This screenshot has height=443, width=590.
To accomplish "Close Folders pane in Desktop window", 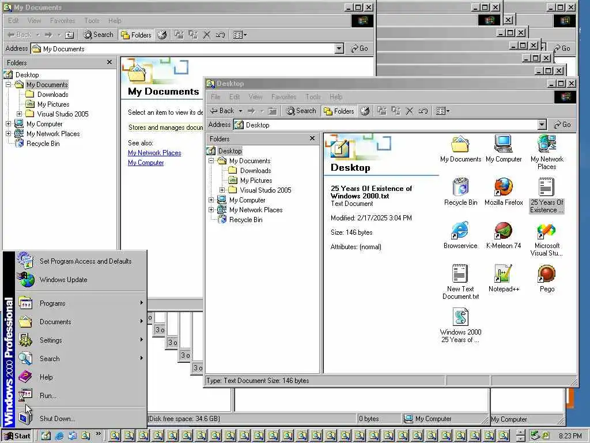I will point(312,138).
